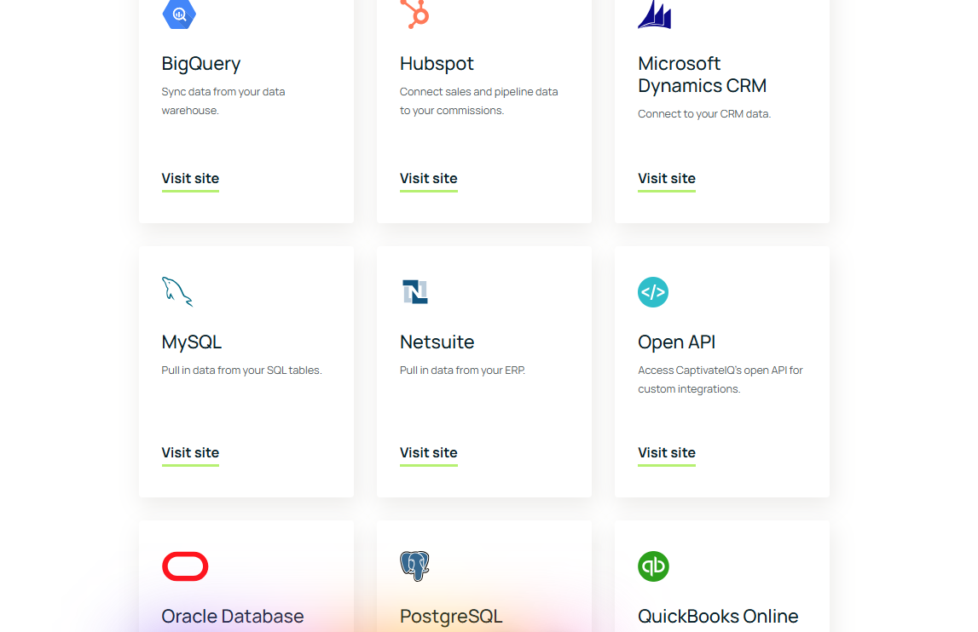Open Visit site link under Open API
Screen dimensions: 978x632
pos(666,453)
